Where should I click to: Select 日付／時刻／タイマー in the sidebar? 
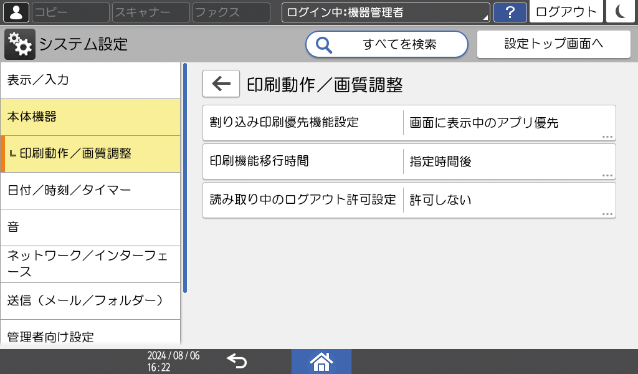click(x=90, y=191)
